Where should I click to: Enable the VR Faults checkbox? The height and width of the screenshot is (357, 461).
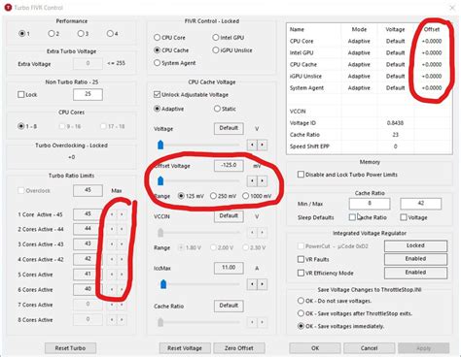pyautogui.click(x=301, y=259)
